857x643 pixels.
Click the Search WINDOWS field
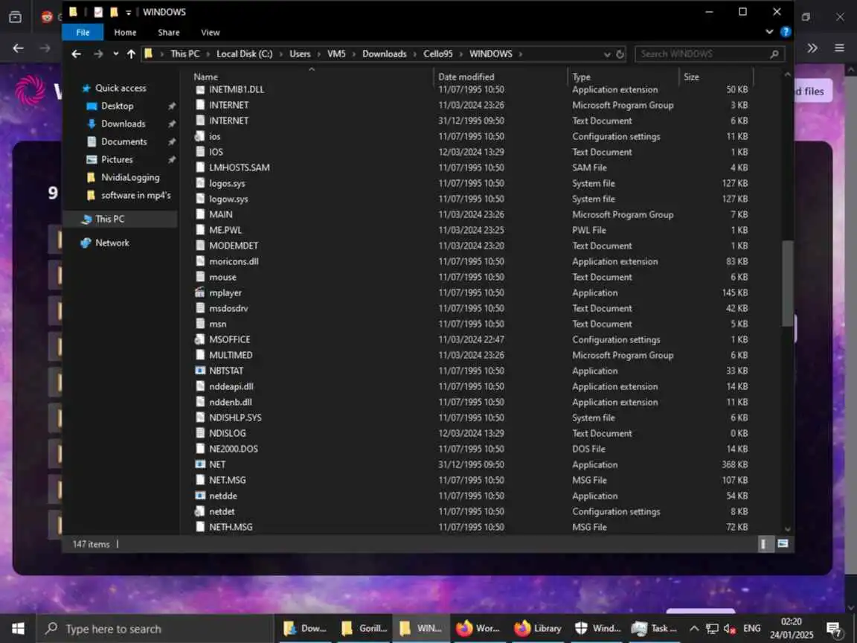pos(709,54)
